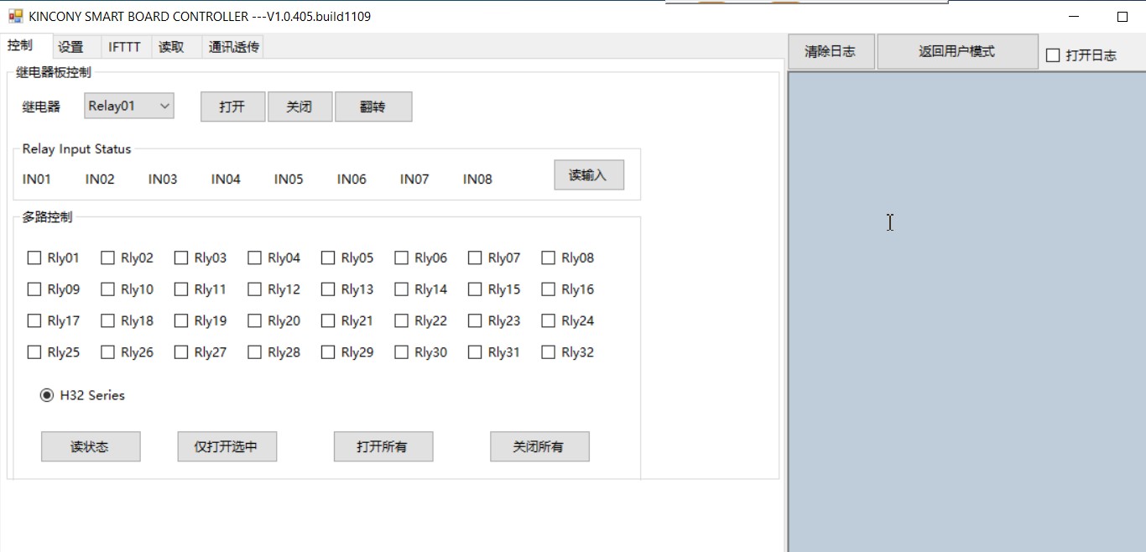Check the Rly01 checkbox

[34, 258]
